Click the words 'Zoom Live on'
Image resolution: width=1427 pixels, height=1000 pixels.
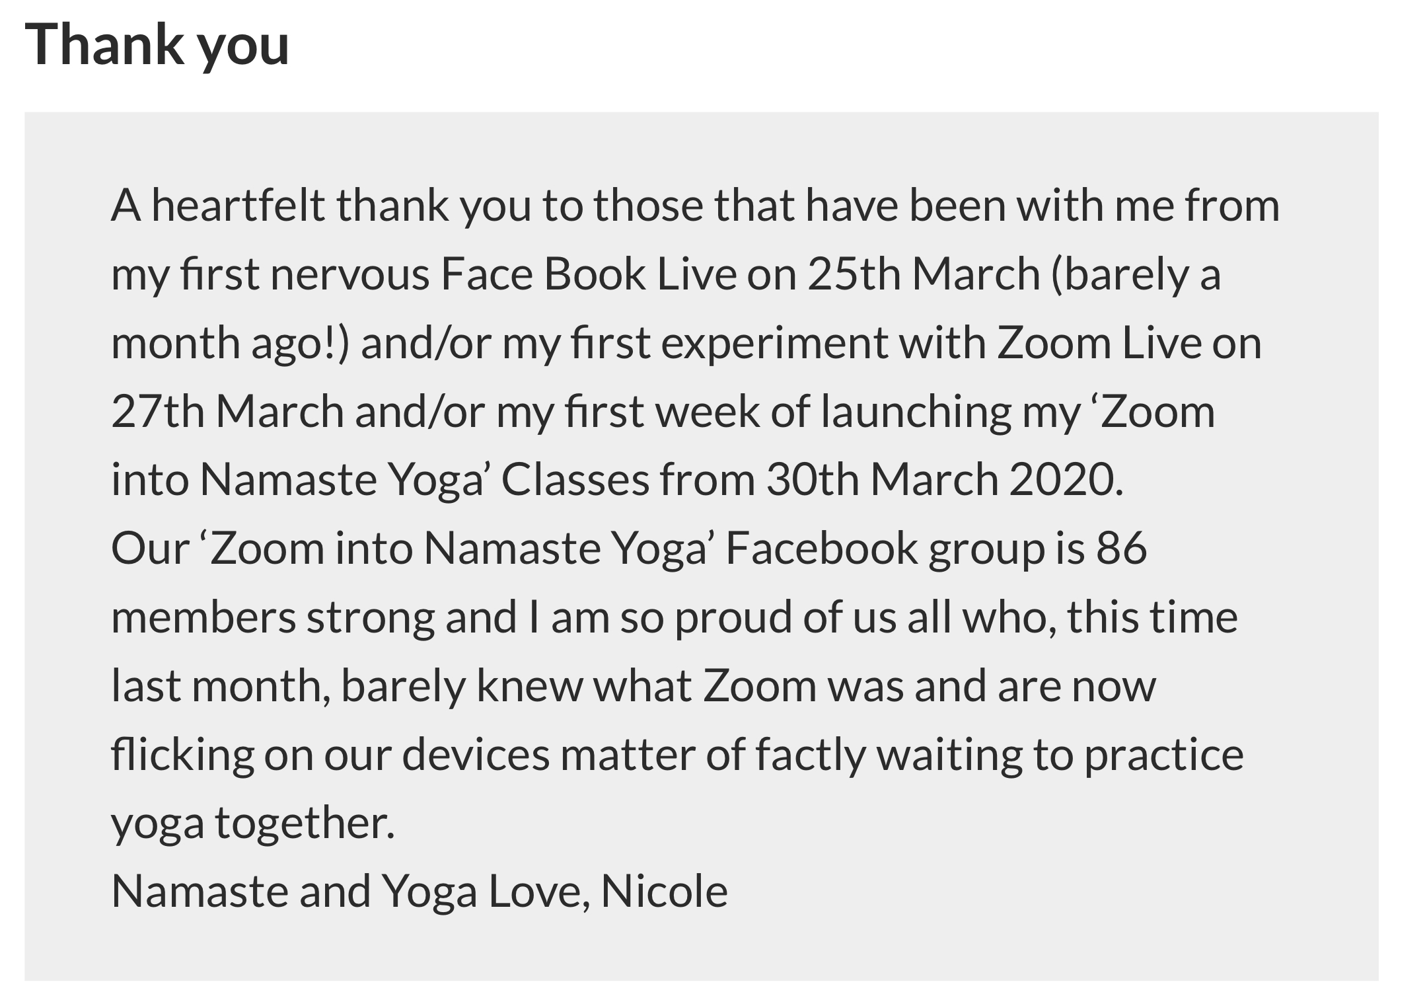tap(1129, 342)
